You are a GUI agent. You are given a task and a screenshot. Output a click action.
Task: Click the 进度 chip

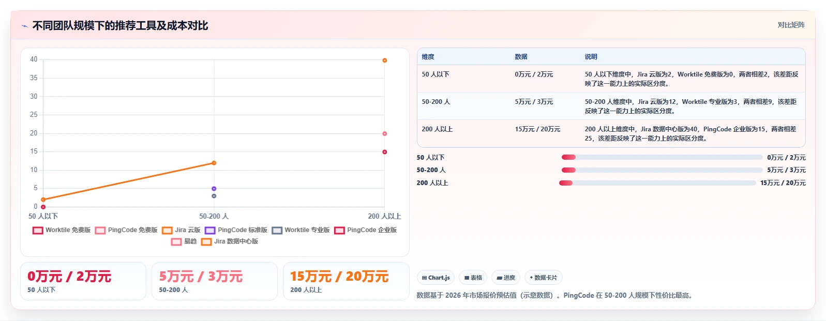[506, 278]
